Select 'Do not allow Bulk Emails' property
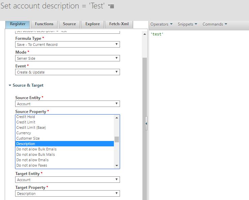The image size is (249, 200). pos(65,149)
